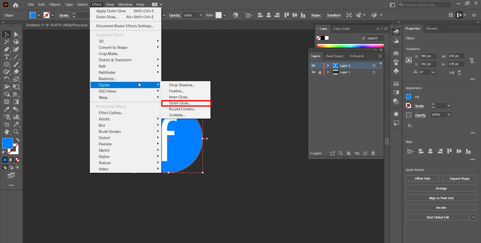Expand Layer 2 contents
The image size is (481, 243).
(x=328, y=66)
